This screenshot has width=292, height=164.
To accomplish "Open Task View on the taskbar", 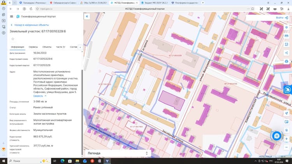I will (x=55, y=161).
